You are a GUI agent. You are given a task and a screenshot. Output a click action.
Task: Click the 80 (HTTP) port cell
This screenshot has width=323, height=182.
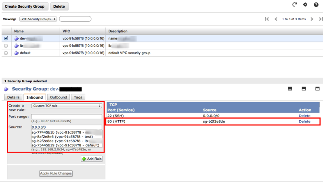(116, 121)
